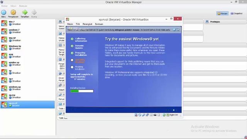This screenshot has height=139, width=247.
Task: Click hard disk activity icon in VM status bar
Action: (136, 115)
